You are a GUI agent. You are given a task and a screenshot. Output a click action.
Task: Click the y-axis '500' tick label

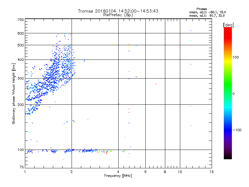(x=21, y=45)
